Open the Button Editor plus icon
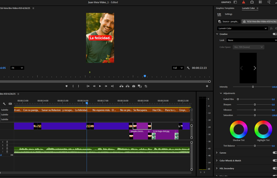Screen dimensions: 277x178 (207, 86)
